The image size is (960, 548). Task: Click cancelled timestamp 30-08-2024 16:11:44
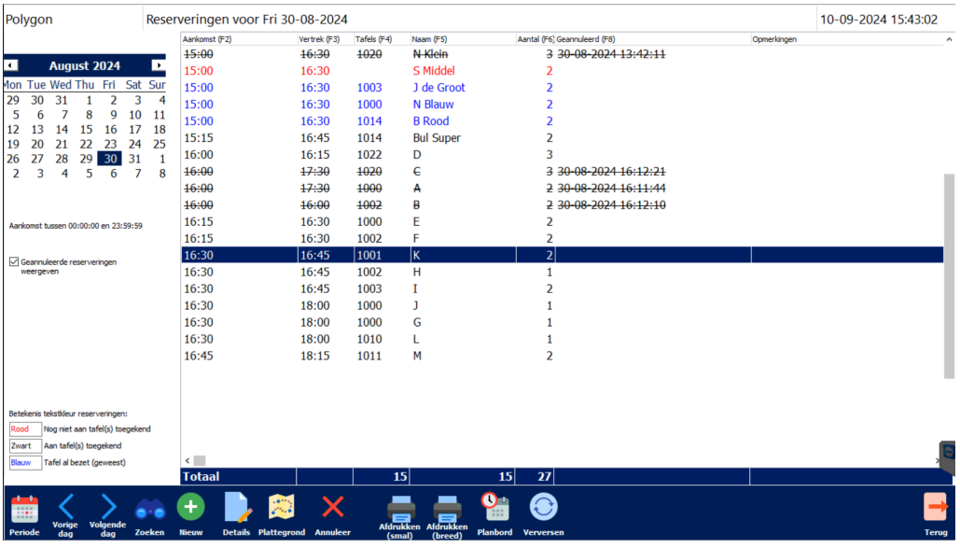(x=611, y=189)
